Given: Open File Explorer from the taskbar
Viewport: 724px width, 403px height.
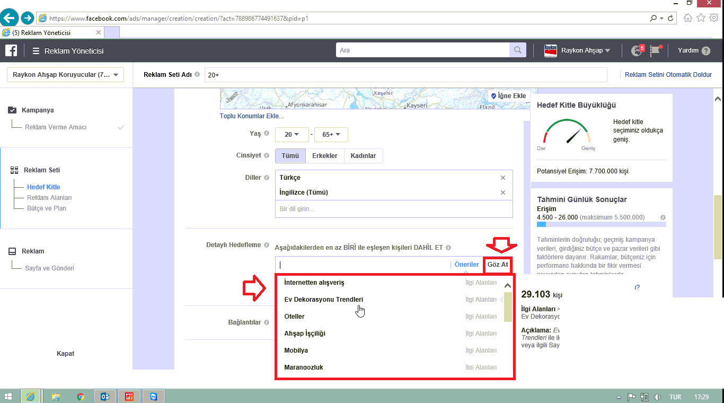Looking at the screenshot, I should pos(56,397).
